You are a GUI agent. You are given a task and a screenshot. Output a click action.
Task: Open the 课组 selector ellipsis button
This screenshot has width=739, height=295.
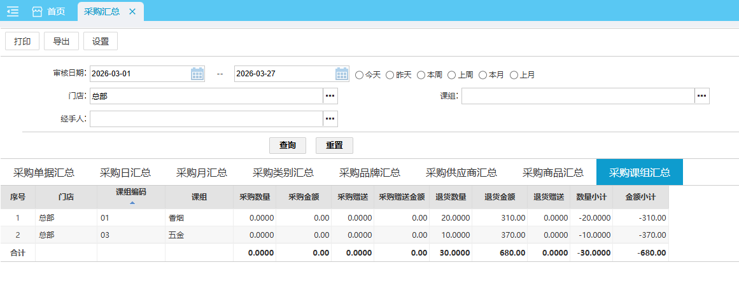coord(701,96)
